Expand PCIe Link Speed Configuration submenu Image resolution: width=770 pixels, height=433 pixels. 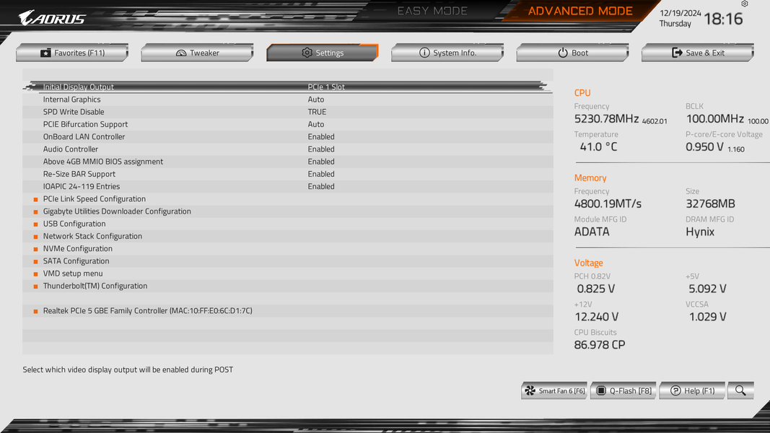tap(95, 199)
